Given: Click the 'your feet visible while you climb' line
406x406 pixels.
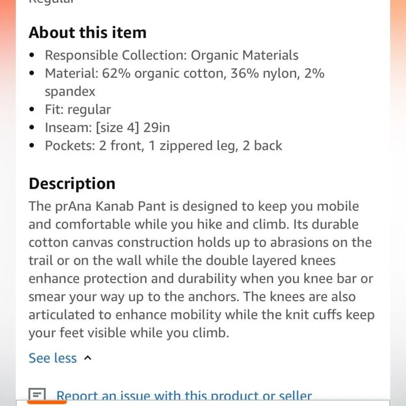Looking at the screenshot, I should [x=129, y=333].
